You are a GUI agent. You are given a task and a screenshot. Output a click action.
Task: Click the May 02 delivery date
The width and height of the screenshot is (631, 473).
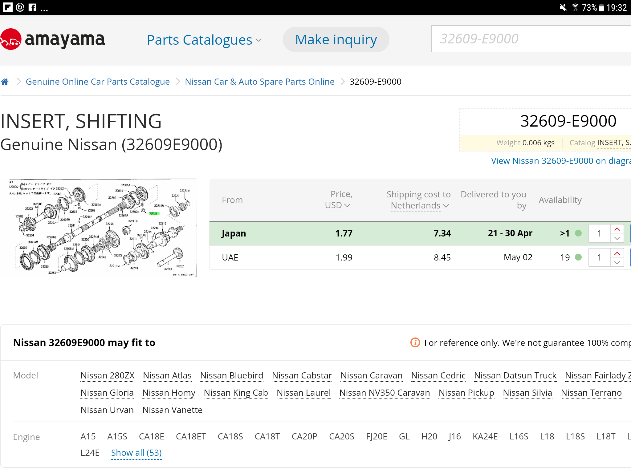(x=518, y=257)
